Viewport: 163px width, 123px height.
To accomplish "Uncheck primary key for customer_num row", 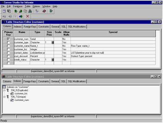I will click(8, 39).
